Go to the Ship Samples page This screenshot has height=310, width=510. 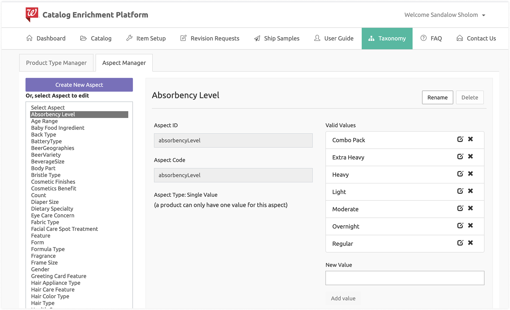[x=277, y=38]
